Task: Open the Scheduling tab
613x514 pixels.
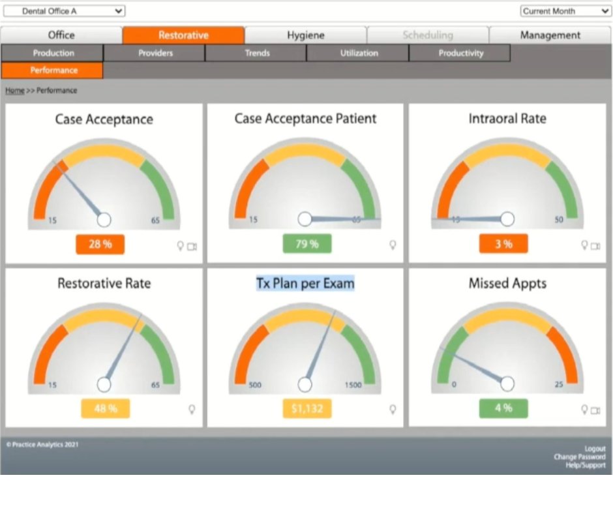Action: [428, 35]
